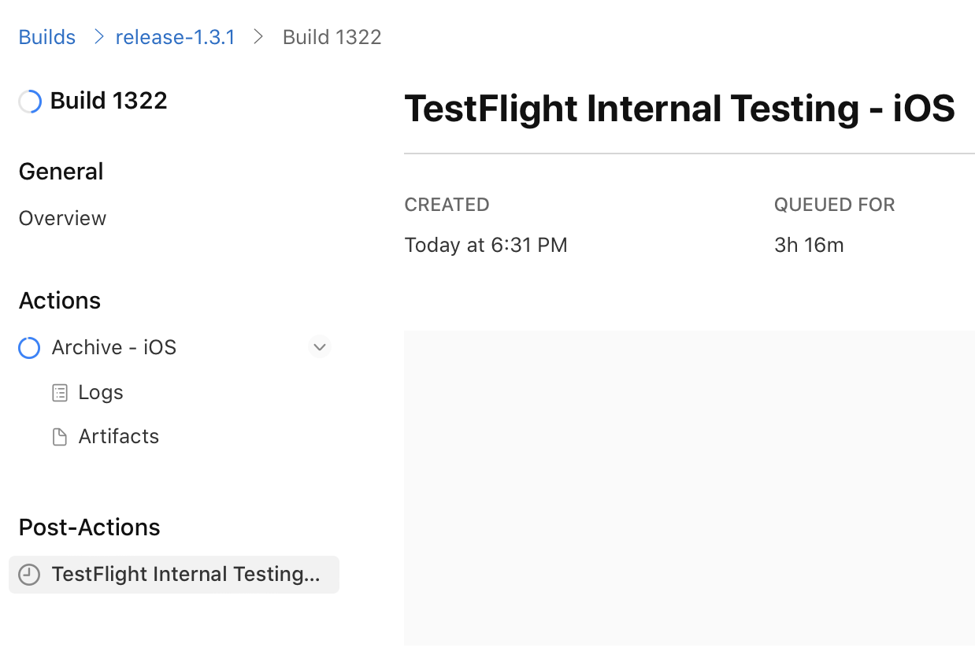This screenshot has width=975, height=666.
Task: Open release-1.3.1 breadcrumb link
Action: 175,37
